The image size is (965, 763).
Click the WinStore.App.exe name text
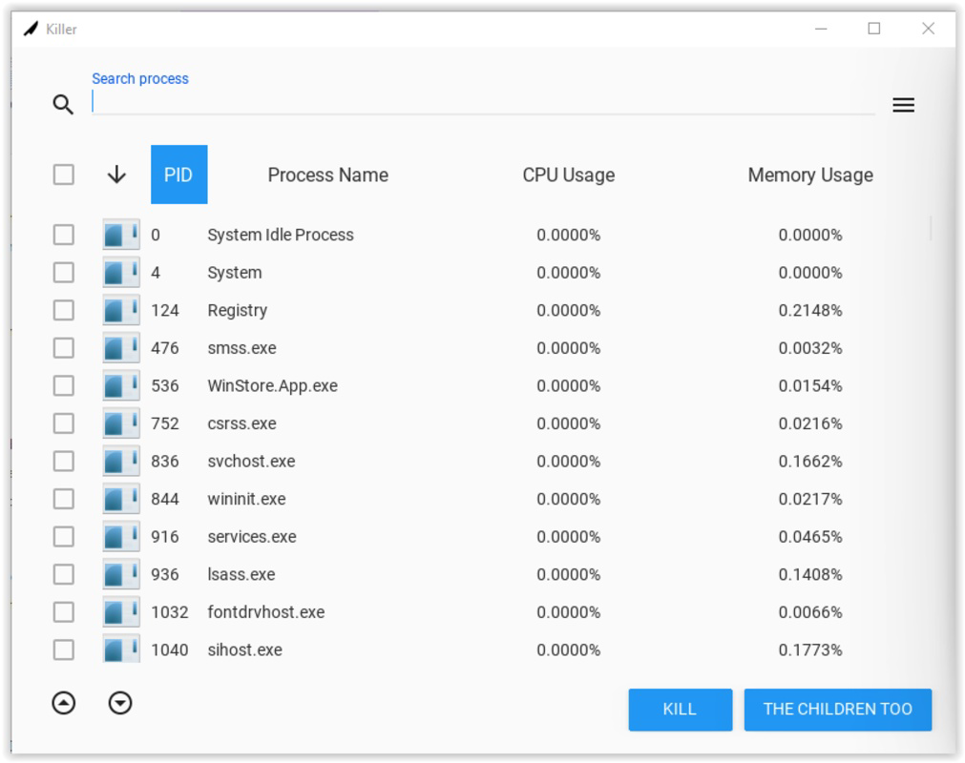(x=273, y=386)
